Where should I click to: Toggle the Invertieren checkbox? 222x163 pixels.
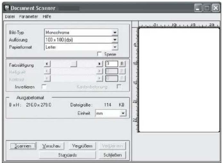coord(44,87)
